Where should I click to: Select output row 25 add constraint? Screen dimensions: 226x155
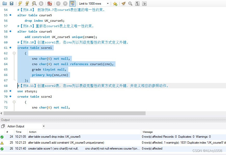coord(113,143)
